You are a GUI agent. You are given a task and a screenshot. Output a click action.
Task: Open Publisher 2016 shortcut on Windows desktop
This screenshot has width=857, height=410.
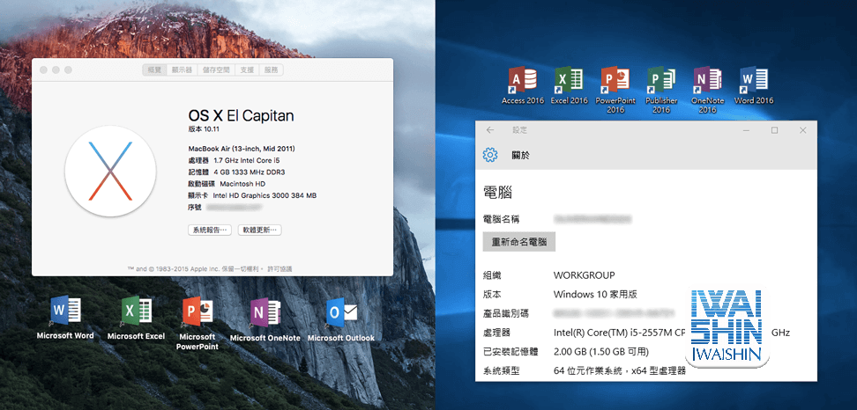[661, 81]
